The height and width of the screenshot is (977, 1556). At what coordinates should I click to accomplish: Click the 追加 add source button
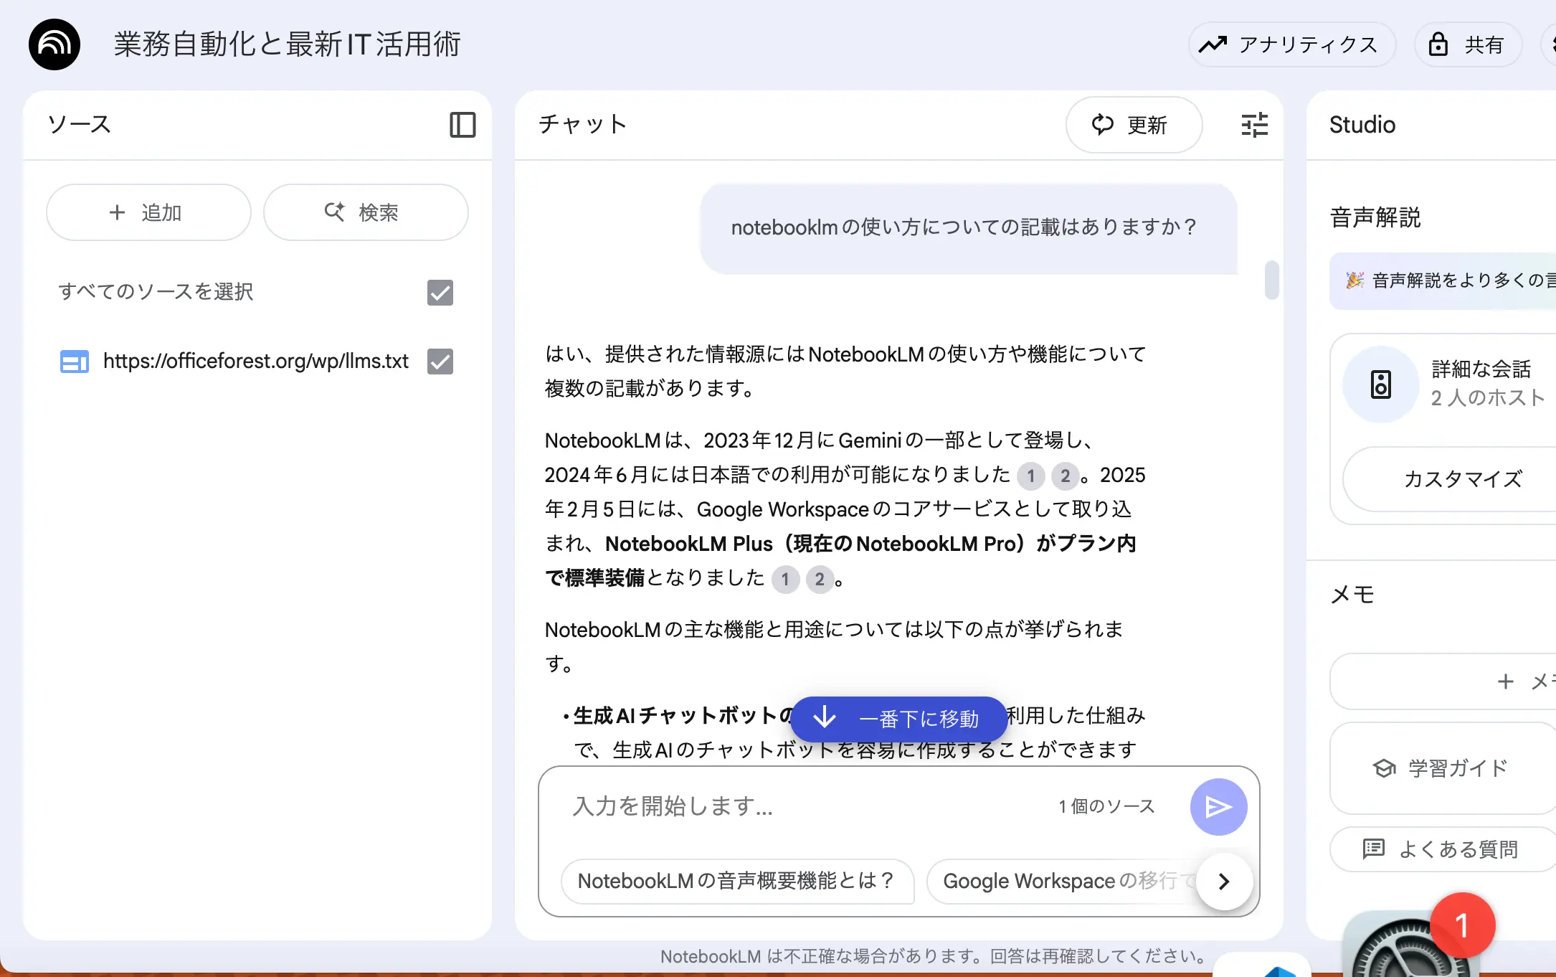[148, 212]
